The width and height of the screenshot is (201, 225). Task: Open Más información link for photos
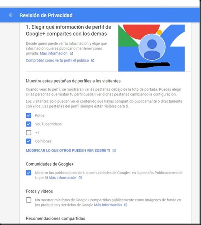pyautogui.click(x=108, y=205)
